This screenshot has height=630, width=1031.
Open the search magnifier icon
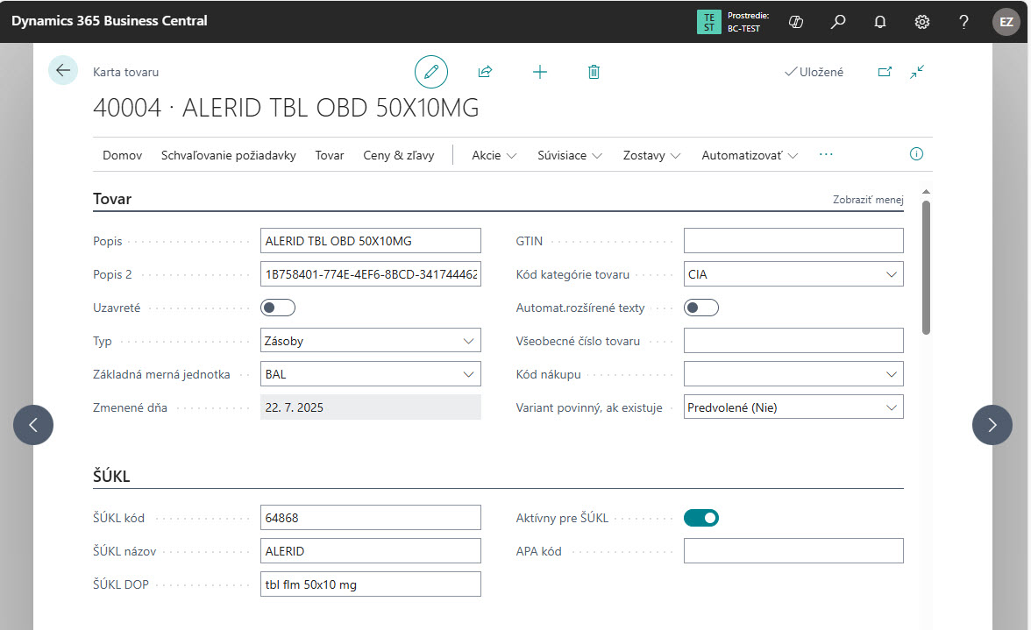click(x=838, y=21)
